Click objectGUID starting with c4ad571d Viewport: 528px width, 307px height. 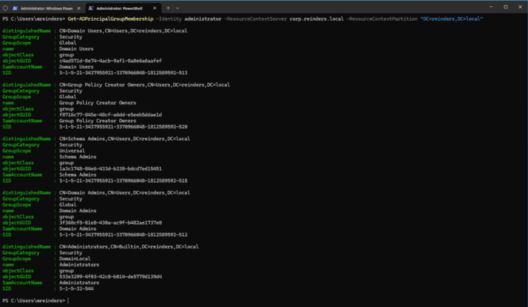tap(111, 61)
